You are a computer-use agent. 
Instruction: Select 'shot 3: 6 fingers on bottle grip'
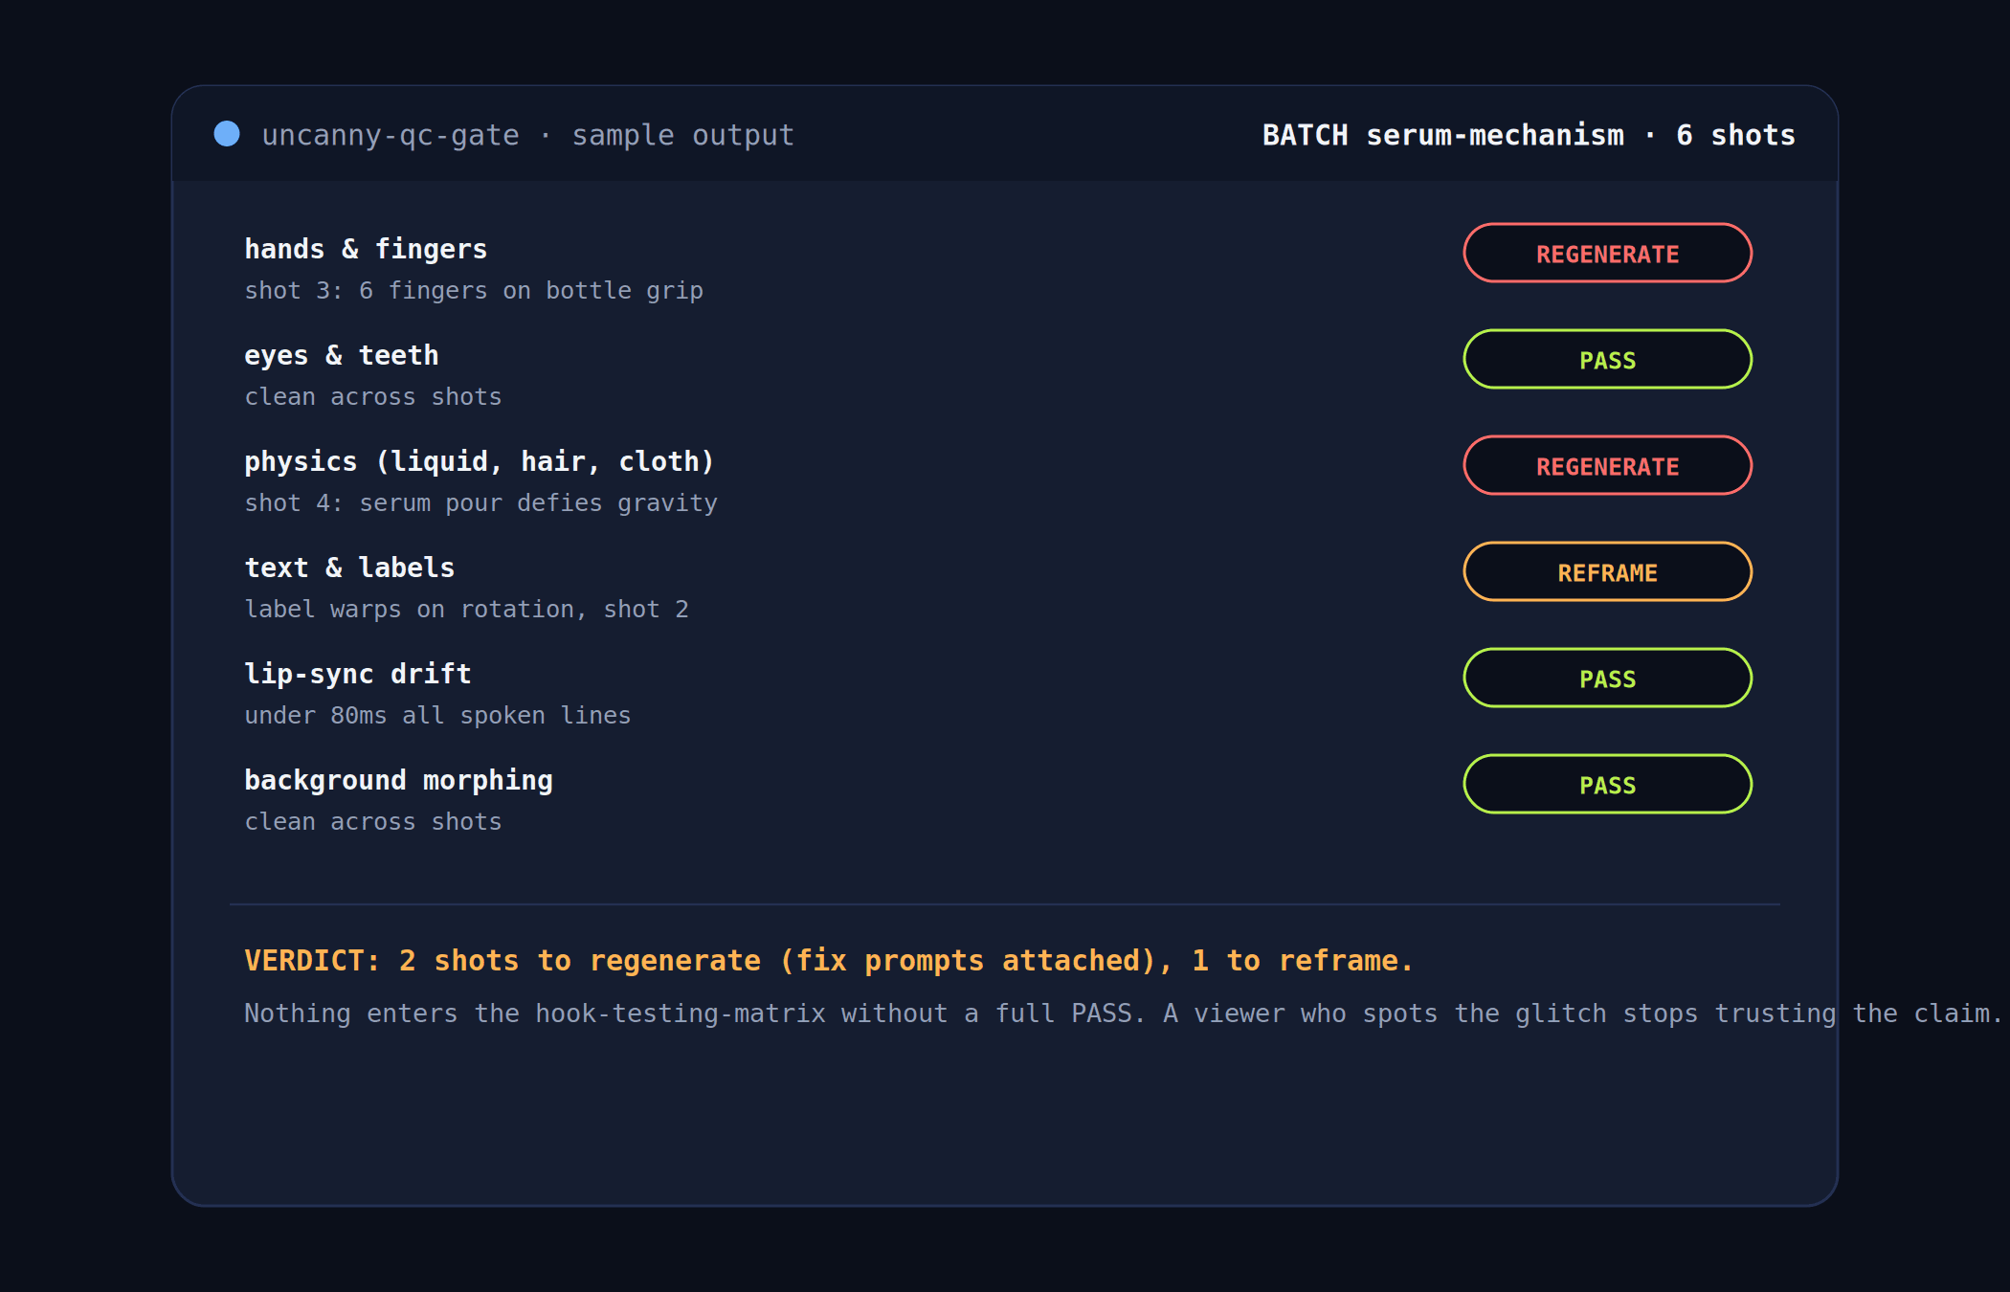[x=474, y=290]
